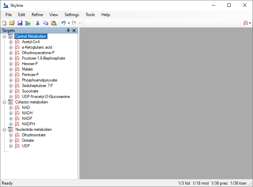This screenshot has height=187, width=253.
Task: Expand the Orotate molecule node
Action: [x=11, y=140]
